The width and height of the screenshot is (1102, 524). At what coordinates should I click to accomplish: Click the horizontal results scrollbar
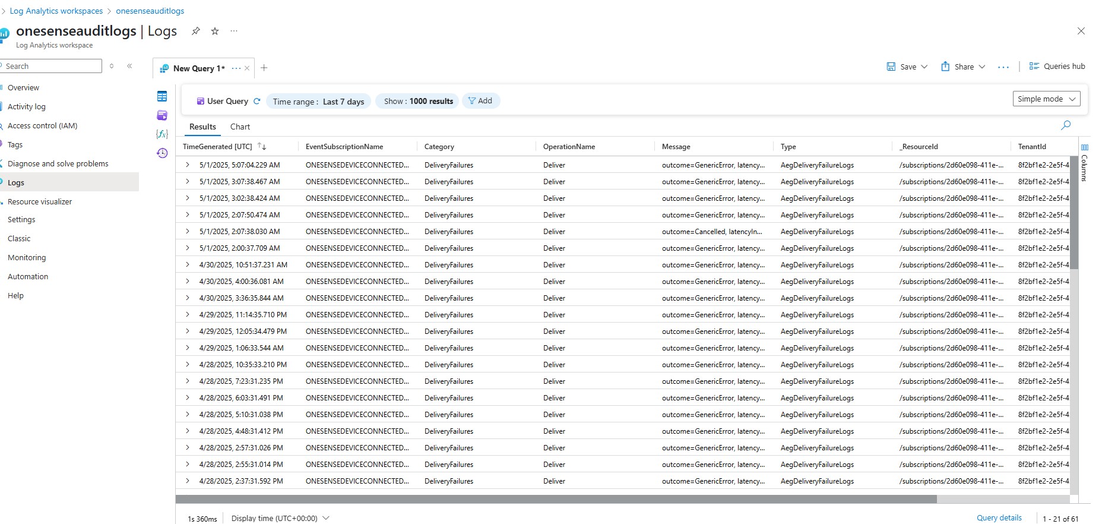(x=556, y=499)
